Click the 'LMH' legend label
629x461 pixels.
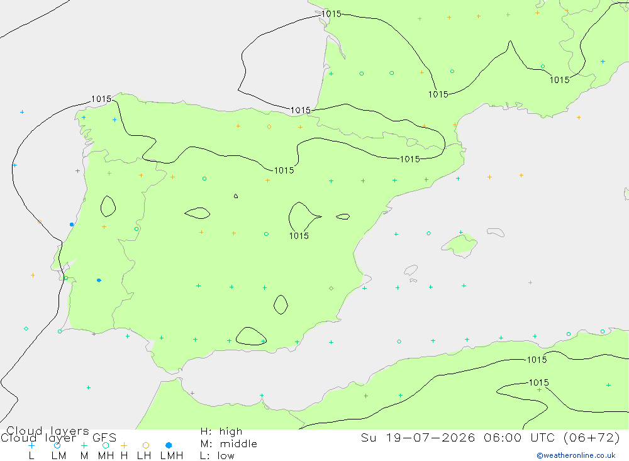pyautogui.click(x=172, y=456)
